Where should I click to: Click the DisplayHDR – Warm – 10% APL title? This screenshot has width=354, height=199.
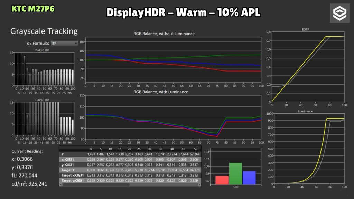click(x=183, y=12)
